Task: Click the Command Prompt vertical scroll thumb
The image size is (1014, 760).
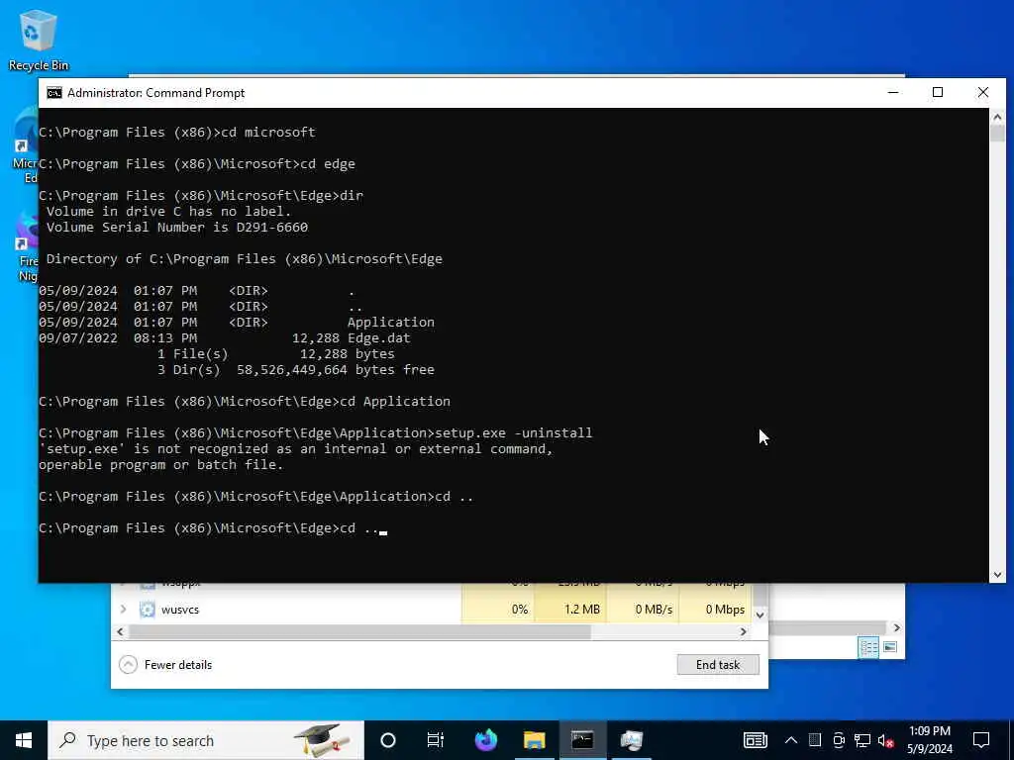Action: [x=997, y=134]
